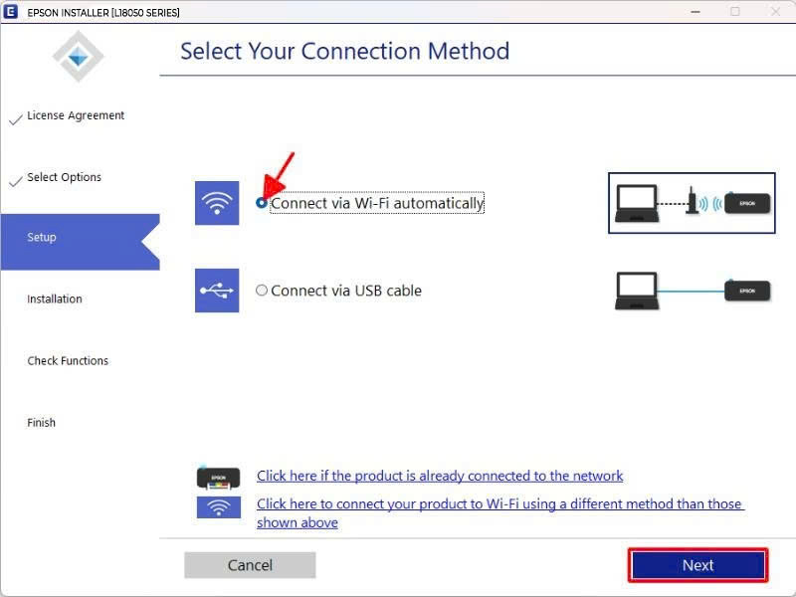Click the USB laptop-to-printer cable diagram

(x=693, y=291)
